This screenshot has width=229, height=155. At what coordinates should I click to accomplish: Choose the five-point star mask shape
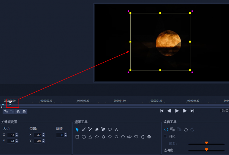point(97,137)
